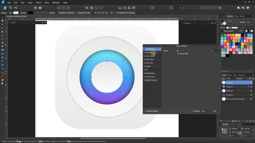Screen dimensions: 255x143
Task: Toggle the Scale with Object checkbox
Action: 145,111
